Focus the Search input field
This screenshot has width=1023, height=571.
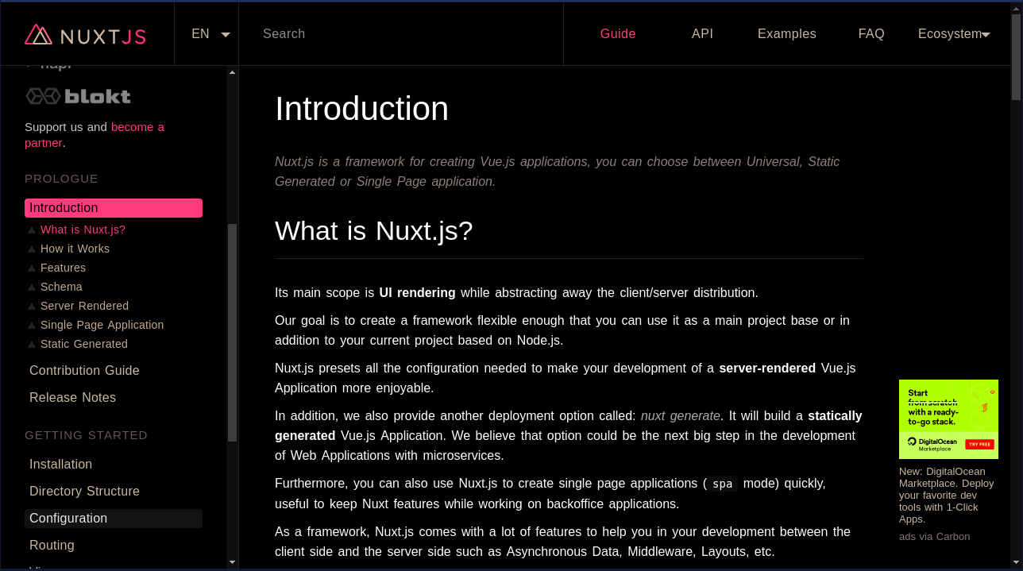pos(401,34)
